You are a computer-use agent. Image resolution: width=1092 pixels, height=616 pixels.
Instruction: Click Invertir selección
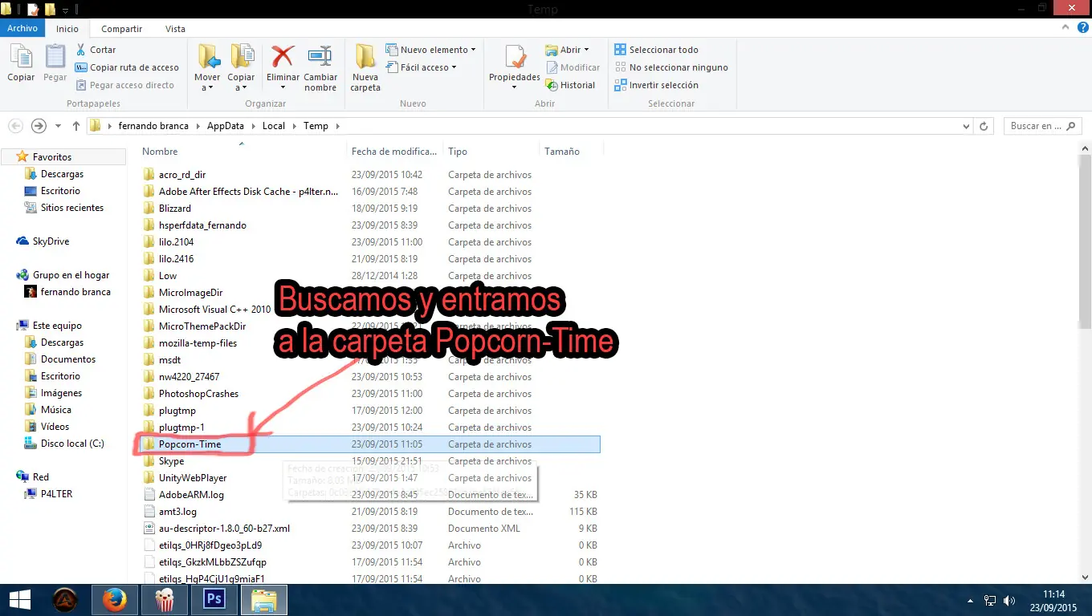coord(656,85)
